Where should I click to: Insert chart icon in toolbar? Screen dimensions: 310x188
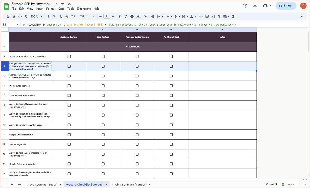pyautogui.click(x=213, y=17)
